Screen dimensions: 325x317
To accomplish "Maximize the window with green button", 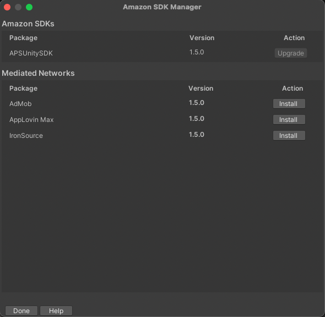I will point(29,7).
